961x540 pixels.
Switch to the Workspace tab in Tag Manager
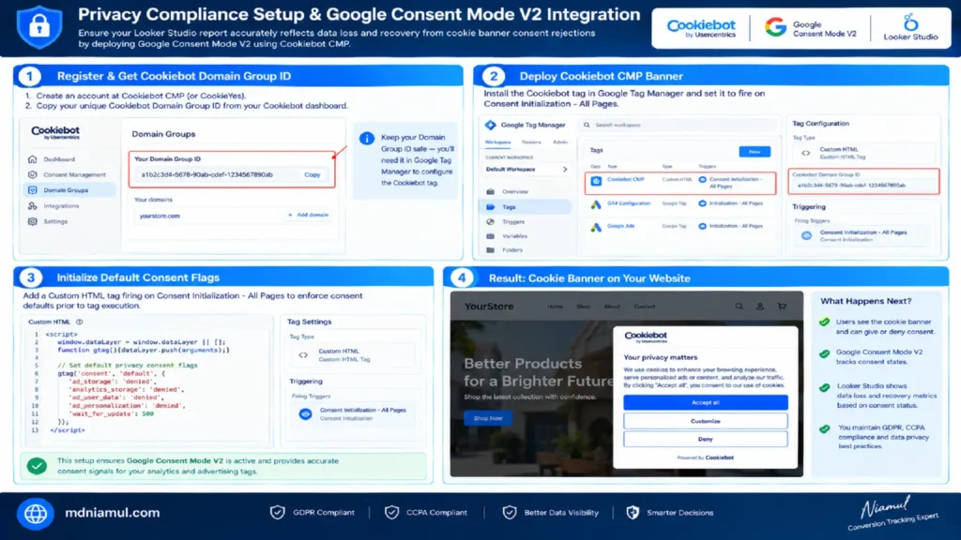[497, 142]
